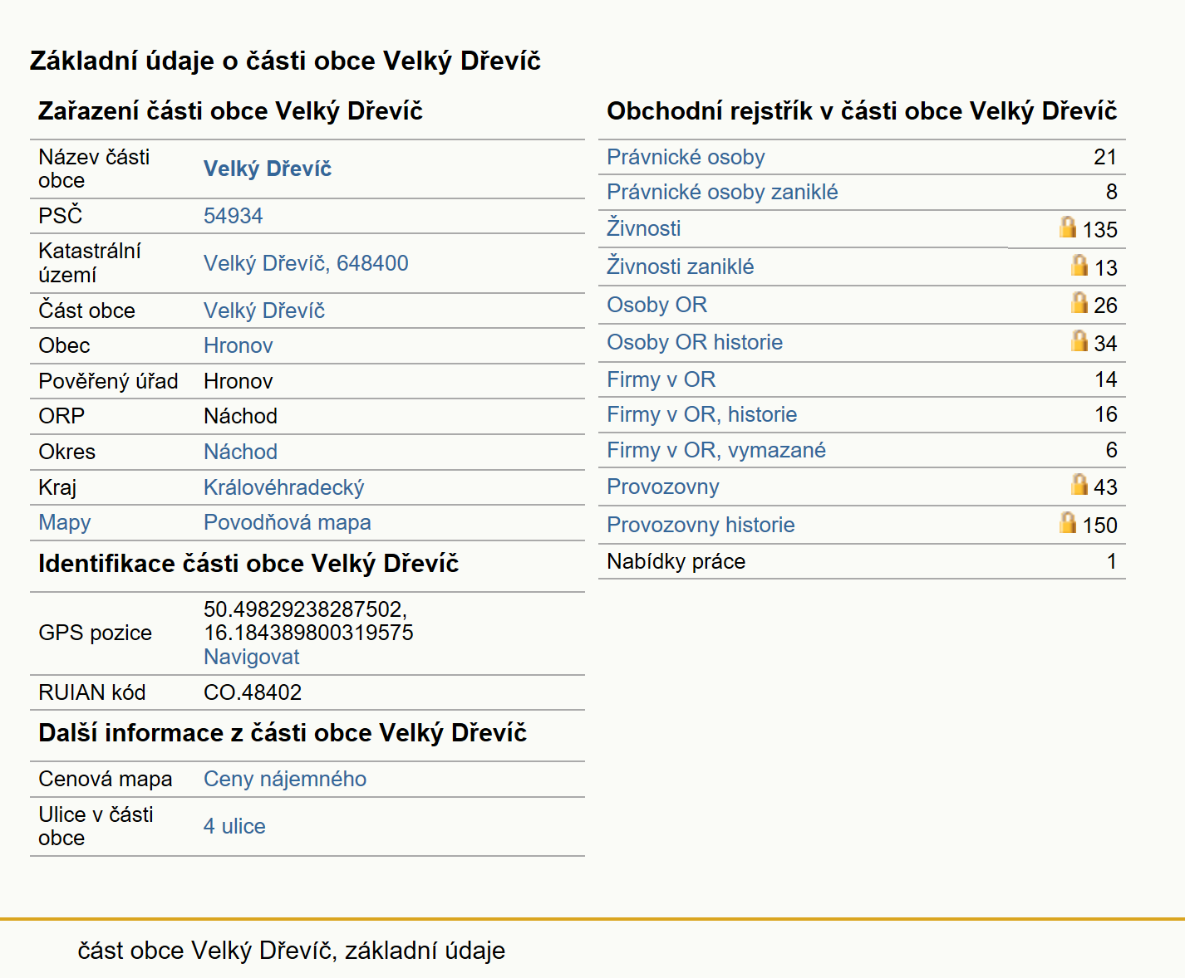1185x978 pixels.
Task: Click the lock icon in Osoby OR row
Action: pyautogui.click(x=1079, y=302)
